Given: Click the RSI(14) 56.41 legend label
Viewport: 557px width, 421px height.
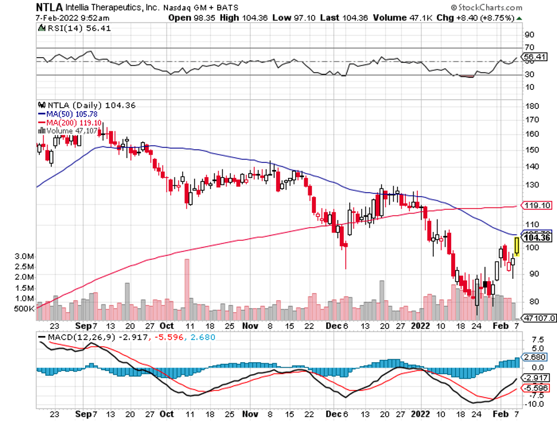Looking at the screenshot, I should pyautogui.click(x=79, y=29).
